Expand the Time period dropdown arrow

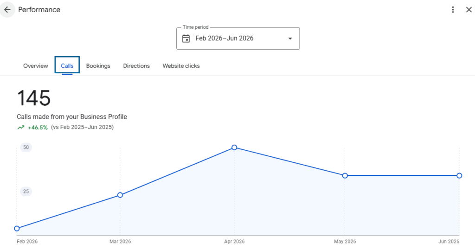pyautogui.click(x=290, y=38)
